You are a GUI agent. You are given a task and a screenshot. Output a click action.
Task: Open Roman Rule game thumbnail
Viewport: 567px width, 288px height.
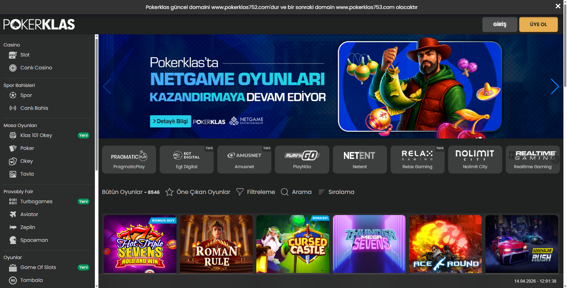point(216,244)
